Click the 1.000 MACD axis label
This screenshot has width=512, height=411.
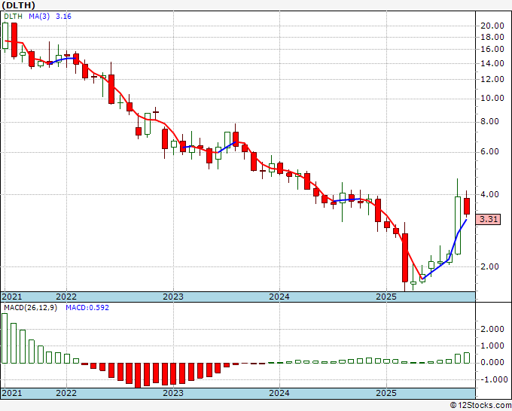[x=492, y=346]
